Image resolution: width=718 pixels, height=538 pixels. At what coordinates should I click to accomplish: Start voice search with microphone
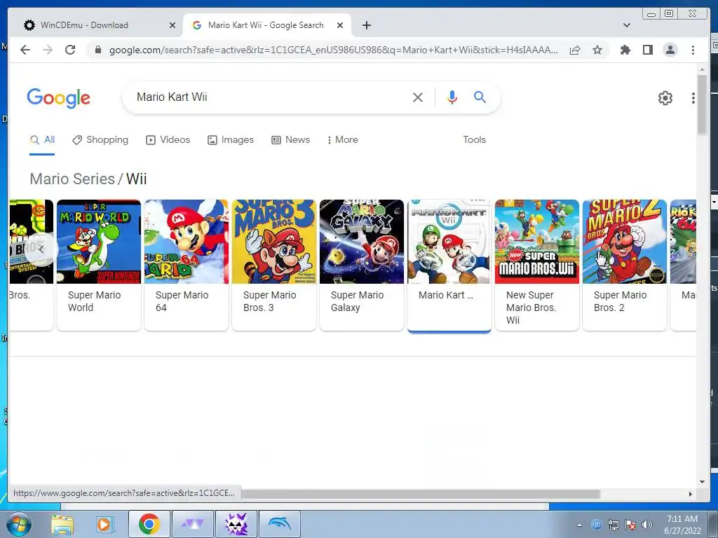tap(452, 97)
